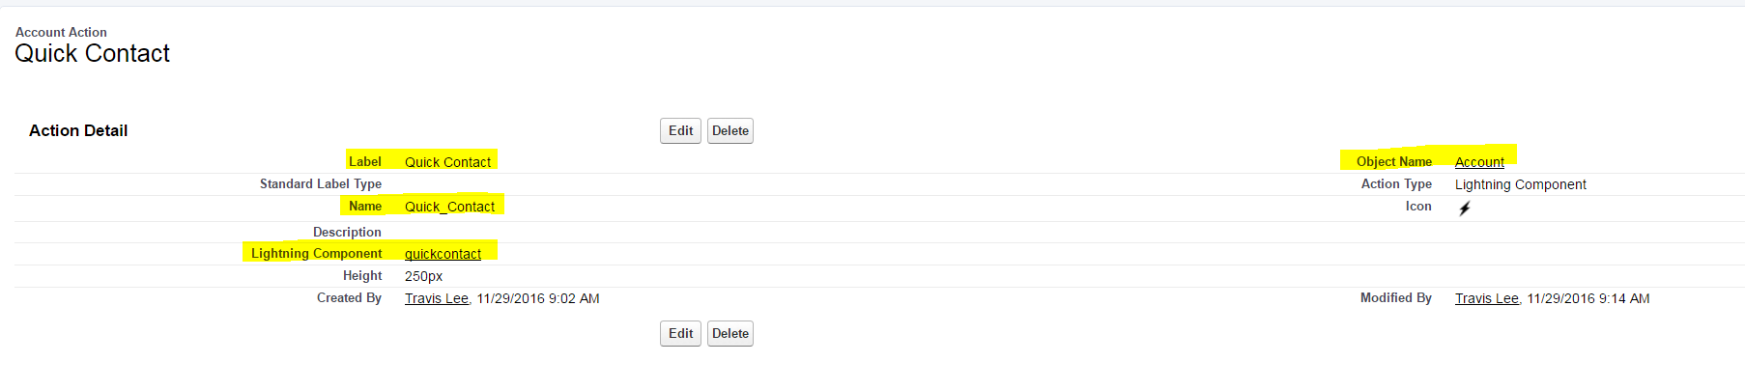Open the quickcontact Lightning component link
The image size is (1745, 390).
443,254
